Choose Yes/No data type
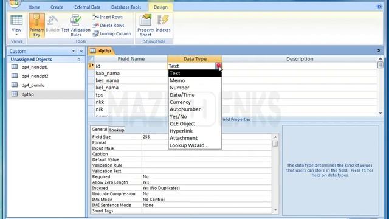389x219 pixels. point(194,116)
